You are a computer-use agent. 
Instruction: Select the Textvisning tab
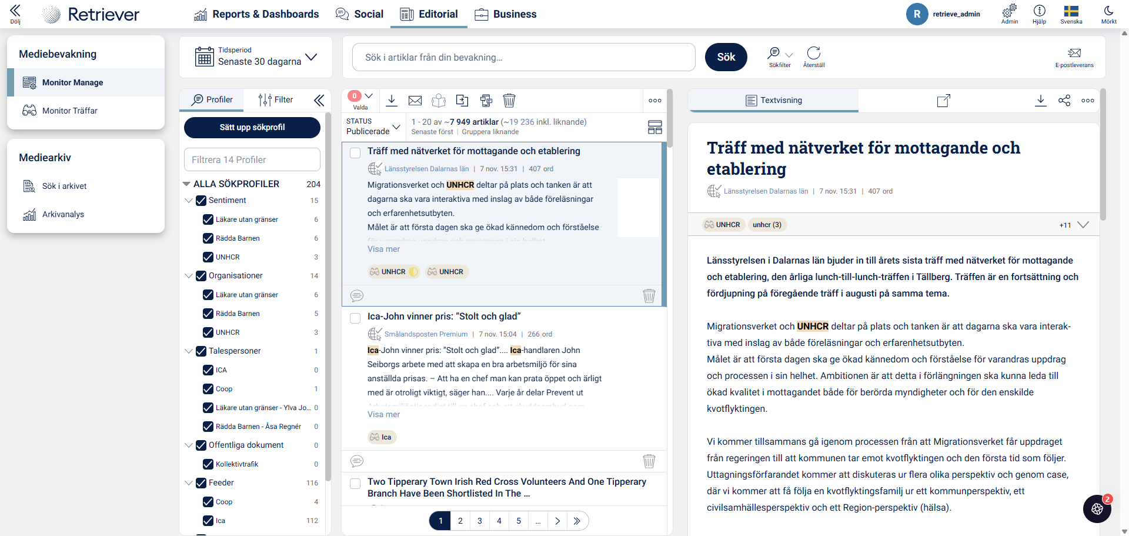pos(773,101)
